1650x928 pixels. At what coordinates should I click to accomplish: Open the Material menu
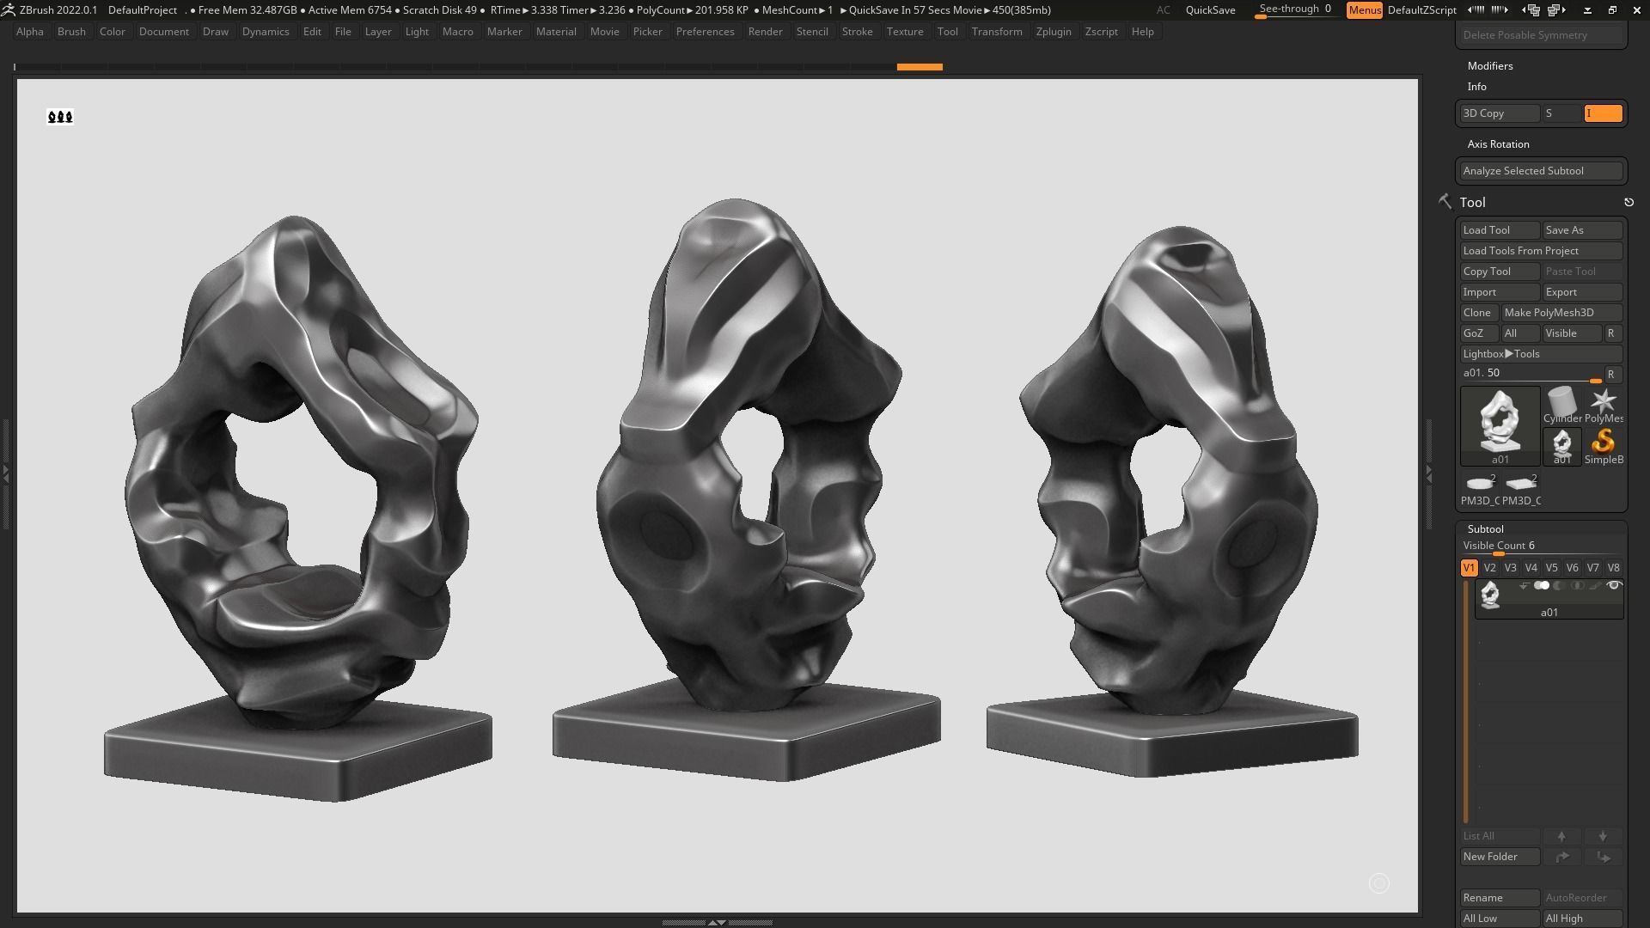click(x=556, y=32)
